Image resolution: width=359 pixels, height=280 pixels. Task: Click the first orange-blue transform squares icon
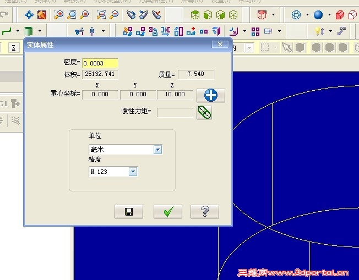point(128,31)
